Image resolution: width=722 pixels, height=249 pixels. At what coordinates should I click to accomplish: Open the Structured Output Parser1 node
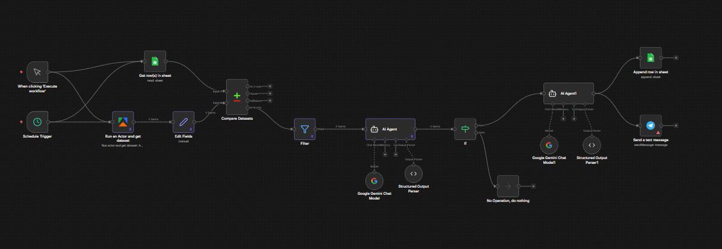[591, 145]
